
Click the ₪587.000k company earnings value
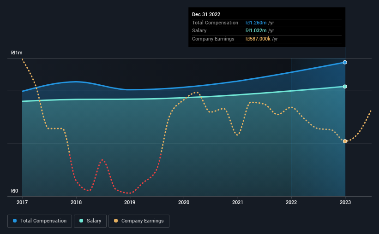(258, 39)
